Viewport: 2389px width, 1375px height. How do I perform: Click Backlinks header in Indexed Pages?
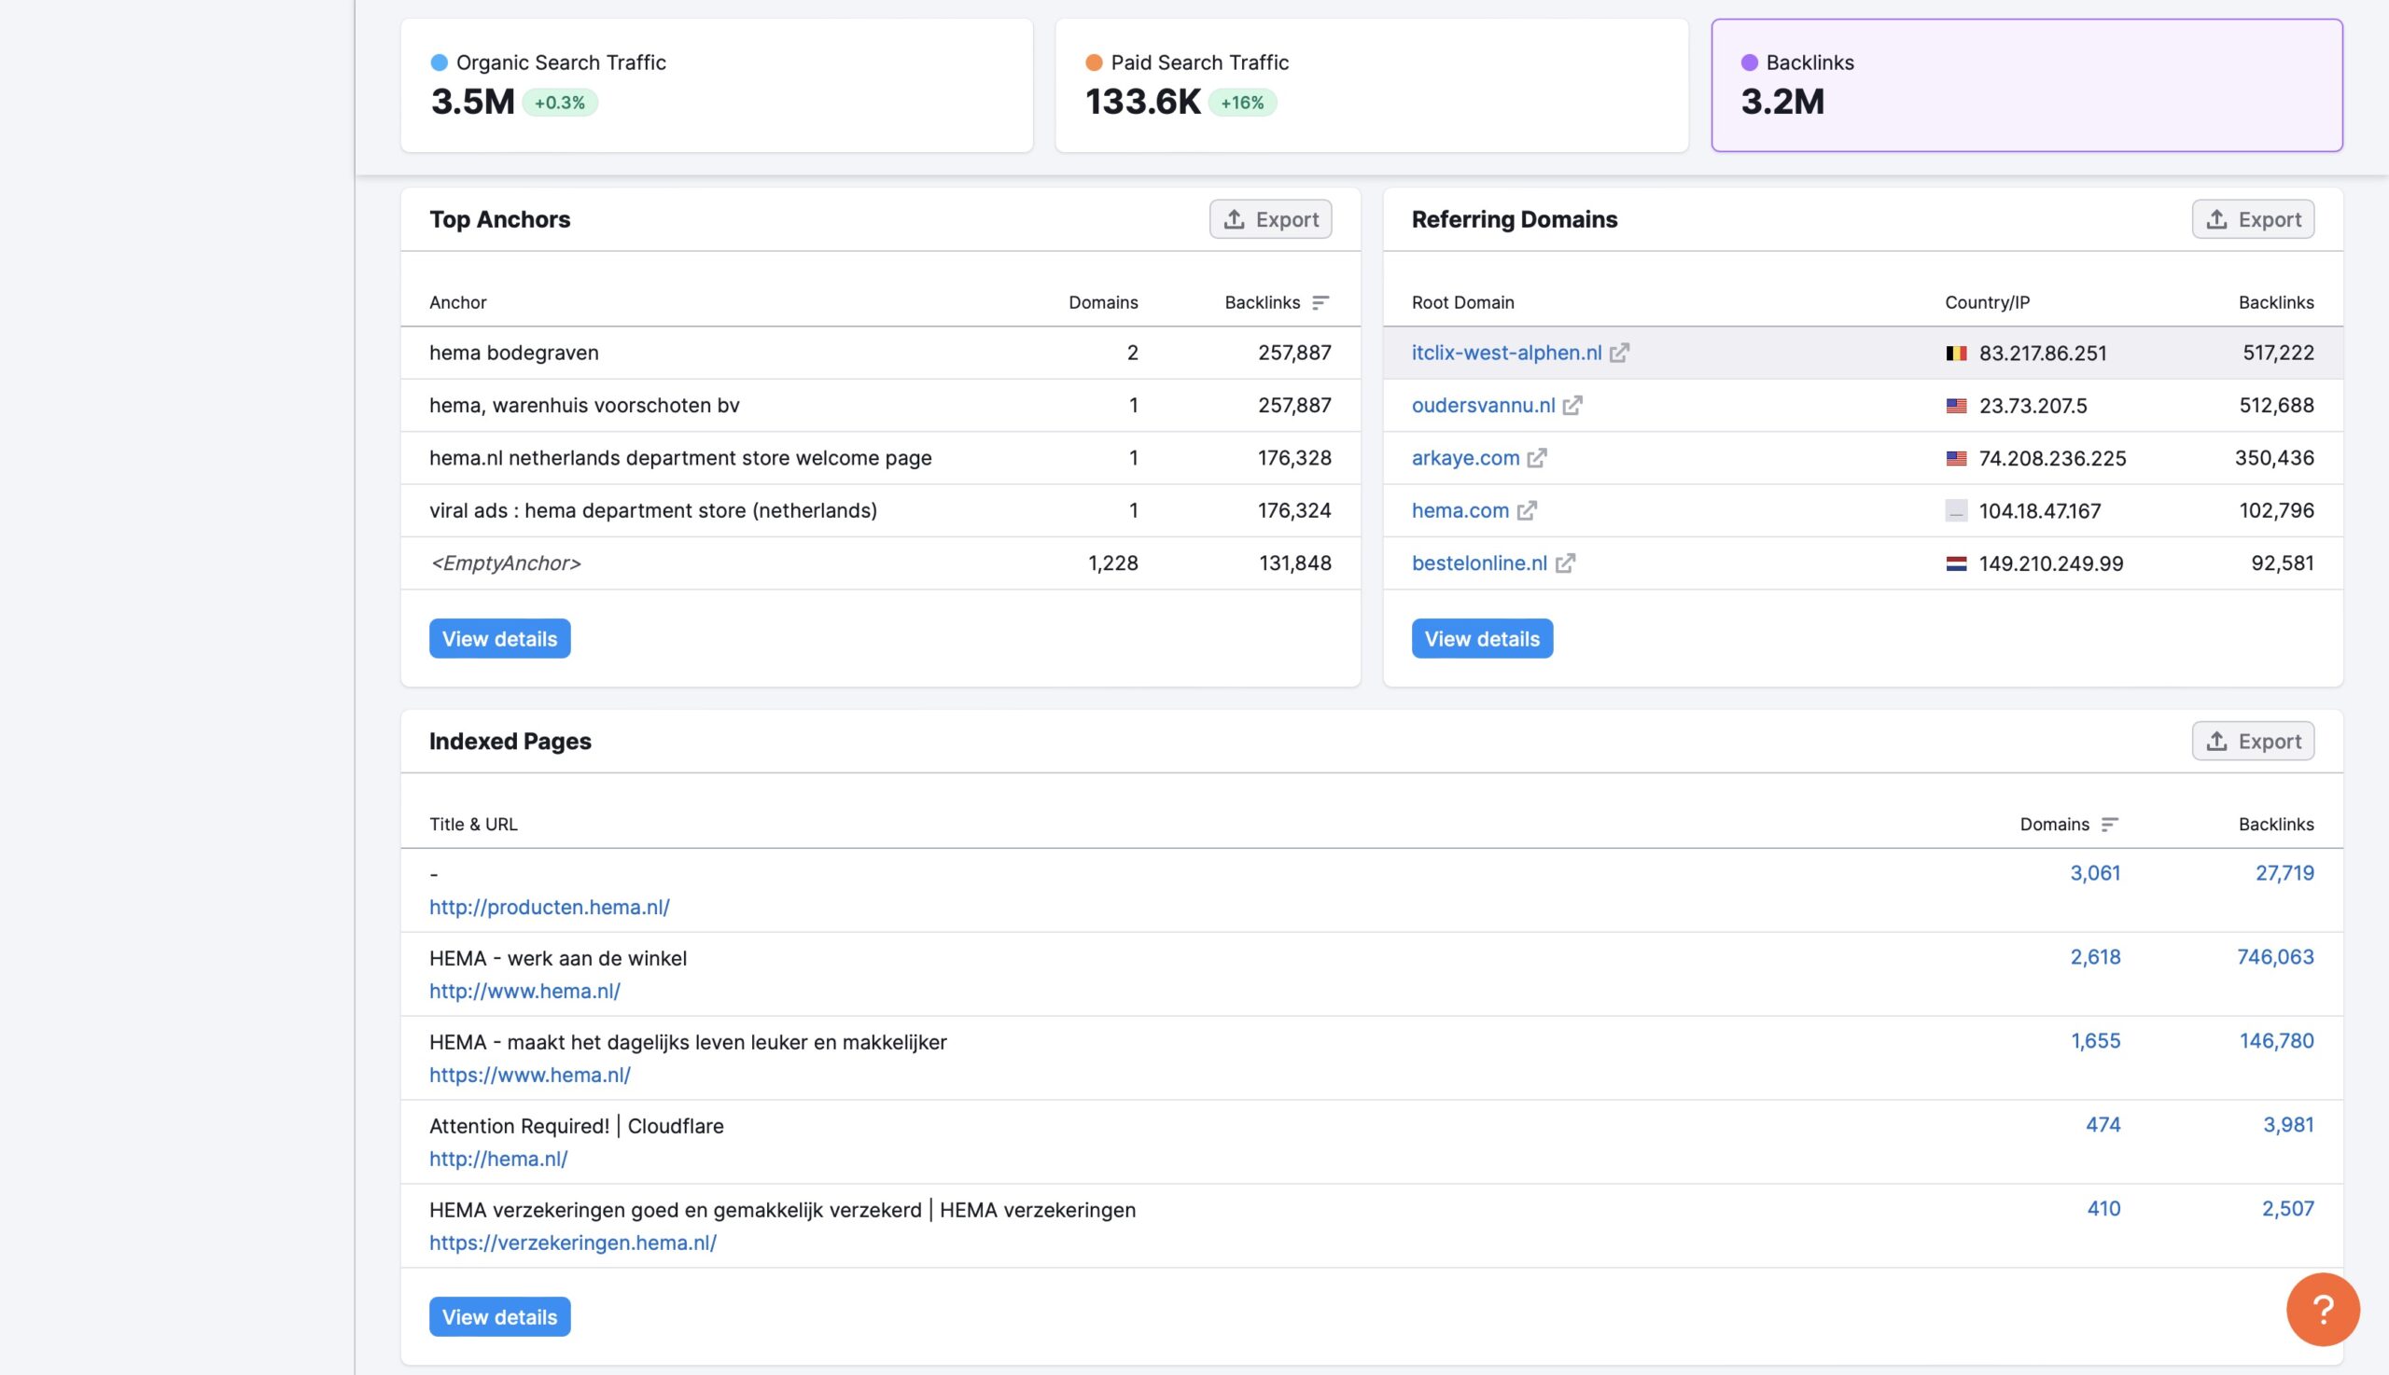(2276, 825)
